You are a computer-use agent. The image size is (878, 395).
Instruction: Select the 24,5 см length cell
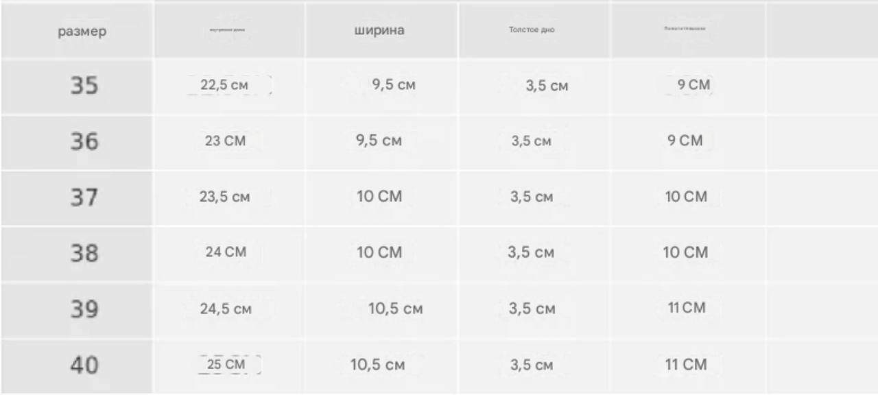pos(226,309)
